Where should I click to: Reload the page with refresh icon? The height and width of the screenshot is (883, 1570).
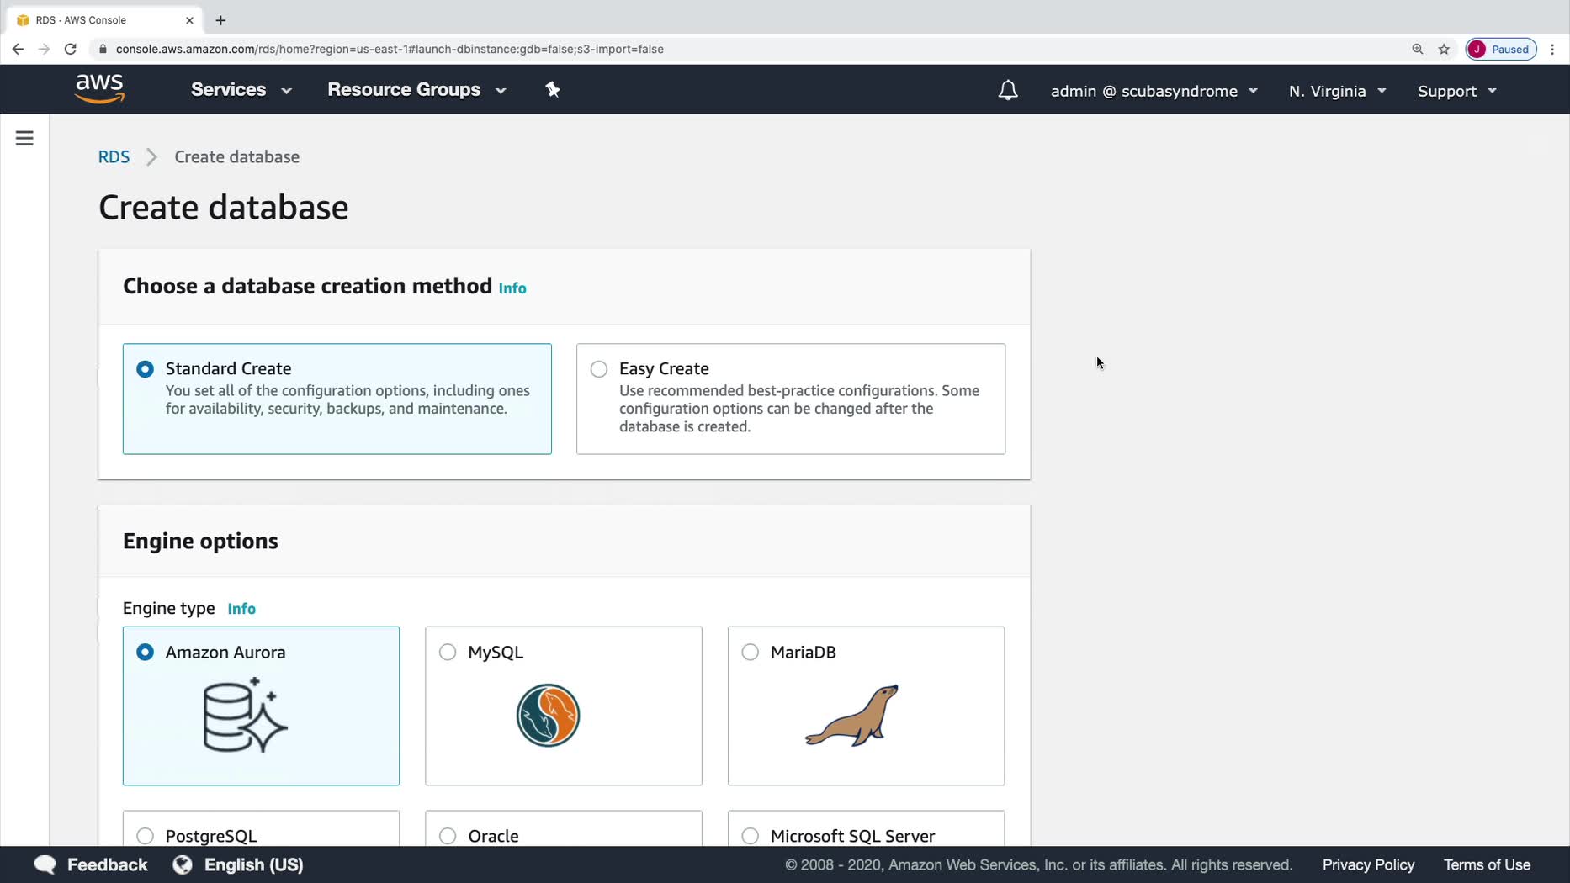(x=71, y=49)
